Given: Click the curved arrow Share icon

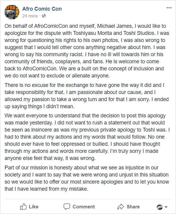Looking at the screenshot, I should pyautogui.click(x=121, y=207).
